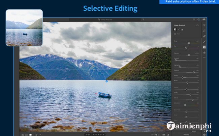
Task: Adjust the Dehaze slider handle
Action: (192, 100)
